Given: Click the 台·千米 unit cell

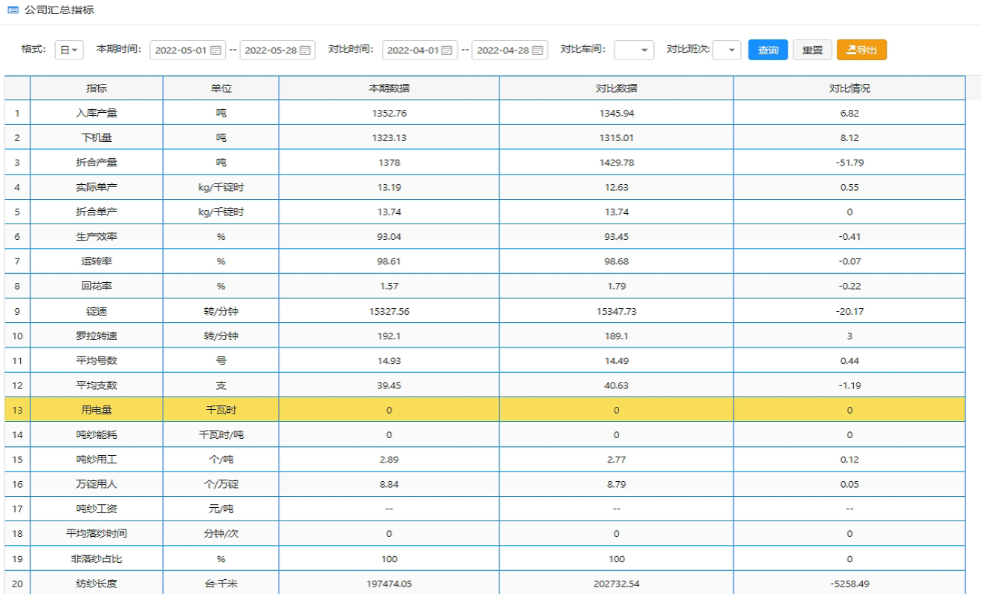Looking at the screenshot, I should pos(221,583).
